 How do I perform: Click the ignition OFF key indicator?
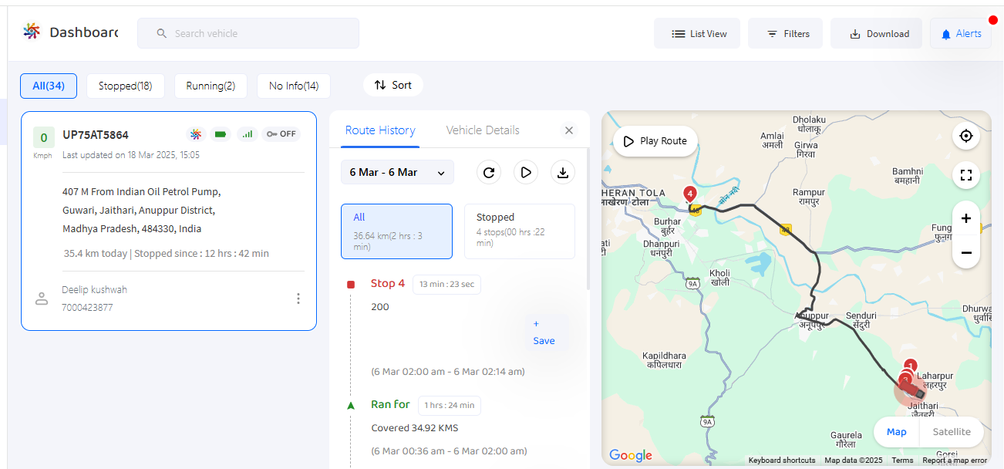pos(281,134)
